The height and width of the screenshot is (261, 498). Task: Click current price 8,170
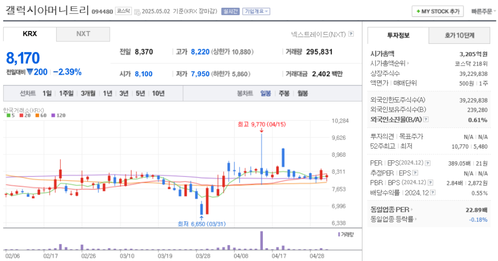(x=23, y=58)
